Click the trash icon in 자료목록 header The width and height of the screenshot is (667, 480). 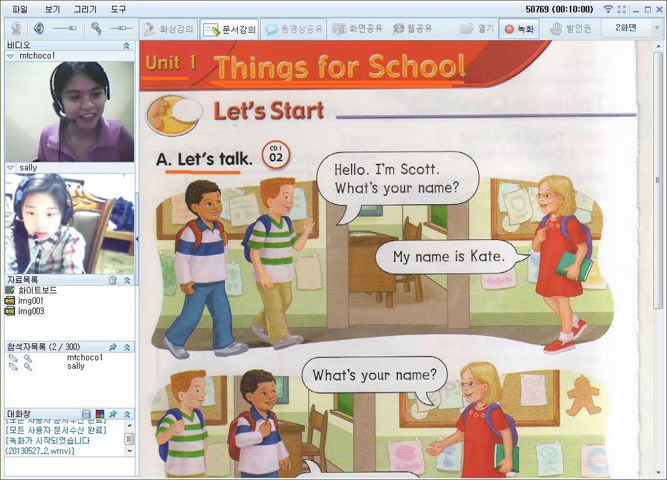point(113,280)
